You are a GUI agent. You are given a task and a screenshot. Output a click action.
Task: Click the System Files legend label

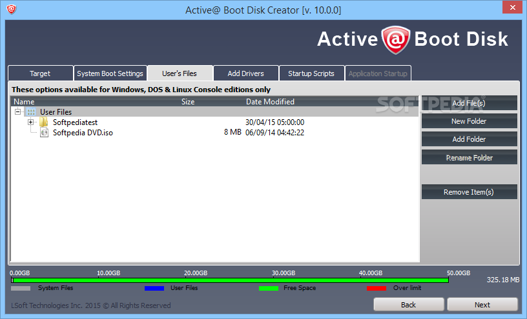pyautogui.click(x=56, y=288)
